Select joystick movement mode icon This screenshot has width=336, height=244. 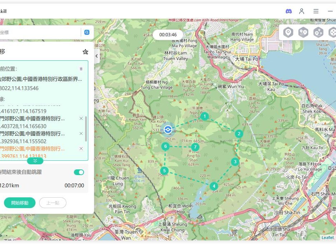pos(332,33)
